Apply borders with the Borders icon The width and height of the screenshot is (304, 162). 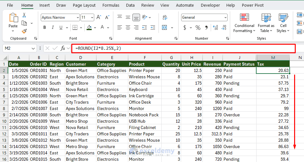pyautogui.click(x=75, y=27)
